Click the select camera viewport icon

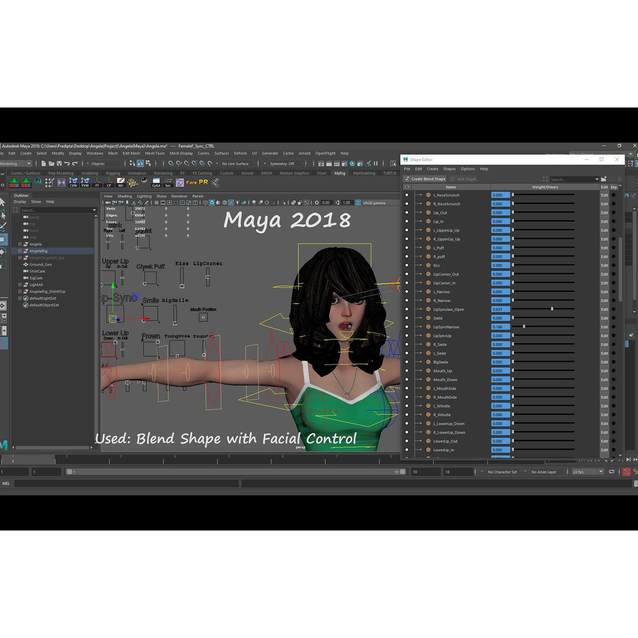108,203
